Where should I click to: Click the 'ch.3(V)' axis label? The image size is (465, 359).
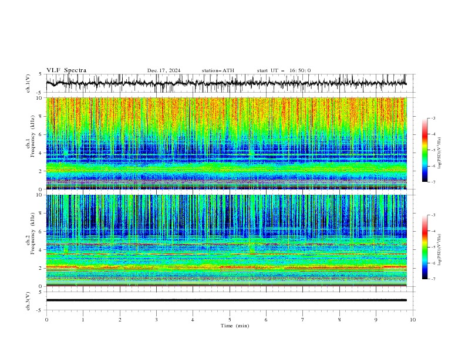coord(28,301)
